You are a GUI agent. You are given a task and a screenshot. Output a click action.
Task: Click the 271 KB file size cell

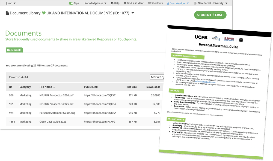coord(132,95)
